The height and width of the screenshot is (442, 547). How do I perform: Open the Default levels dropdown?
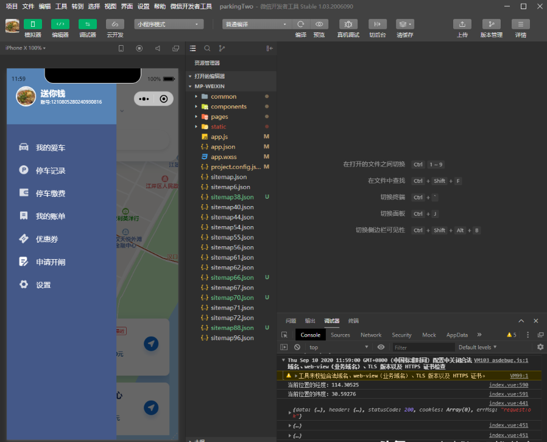(x=477, y=348)
